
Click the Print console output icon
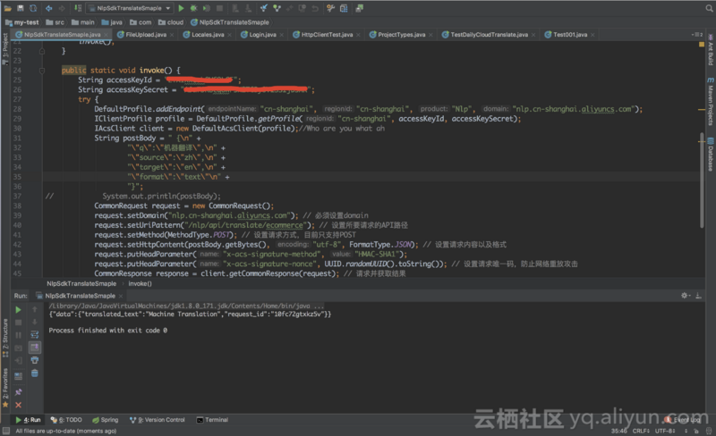[35, 360]
